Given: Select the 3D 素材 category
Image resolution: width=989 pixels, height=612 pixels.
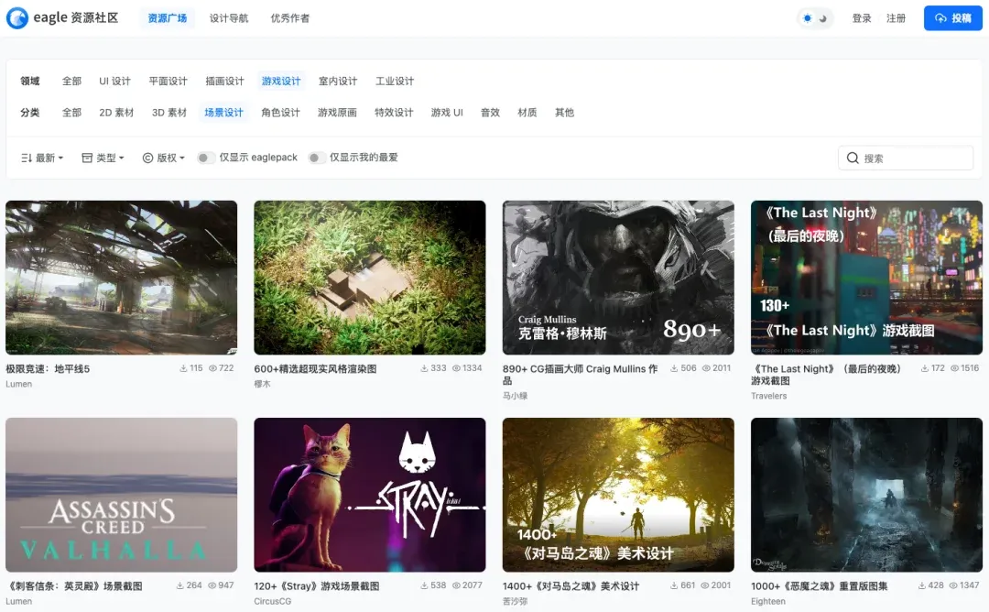Looking at the screenshot, I should pyautogui.click(x=169, y=113).
